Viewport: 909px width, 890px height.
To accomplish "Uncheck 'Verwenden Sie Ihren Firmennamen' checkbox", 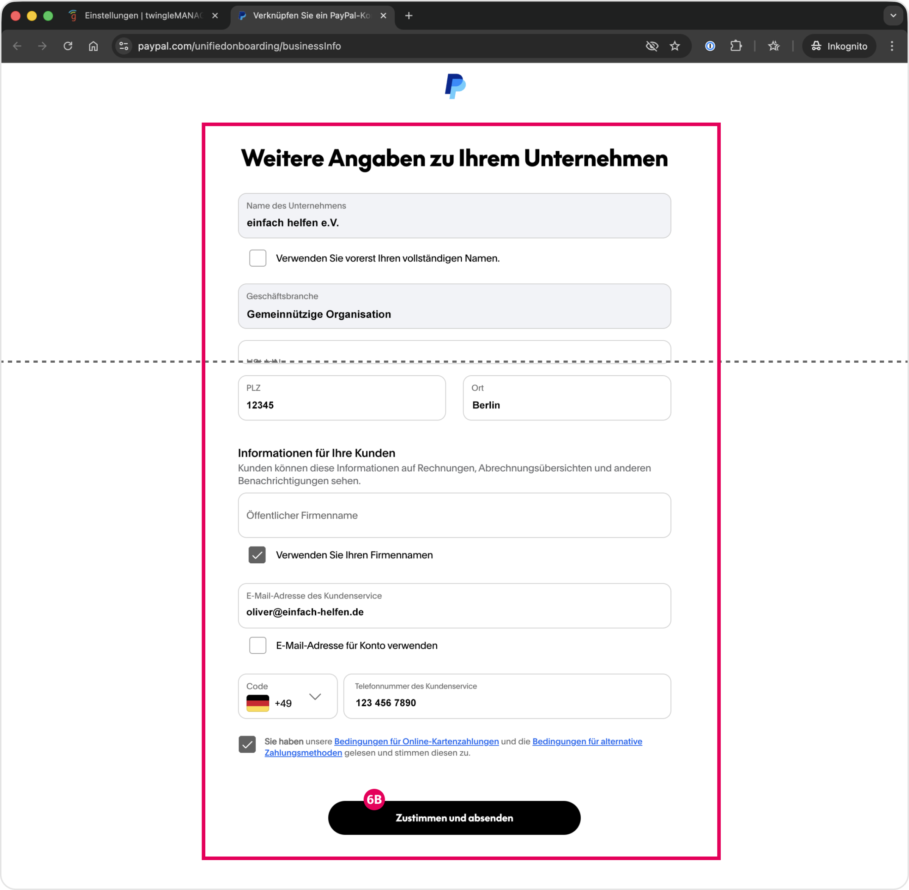I will (x=257, y=555).
